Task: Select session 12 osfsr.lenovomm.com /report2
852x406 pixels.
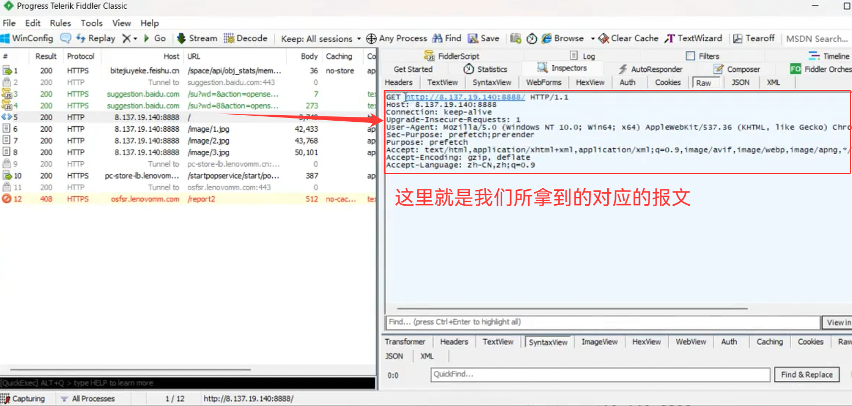Action: [188, 199]
